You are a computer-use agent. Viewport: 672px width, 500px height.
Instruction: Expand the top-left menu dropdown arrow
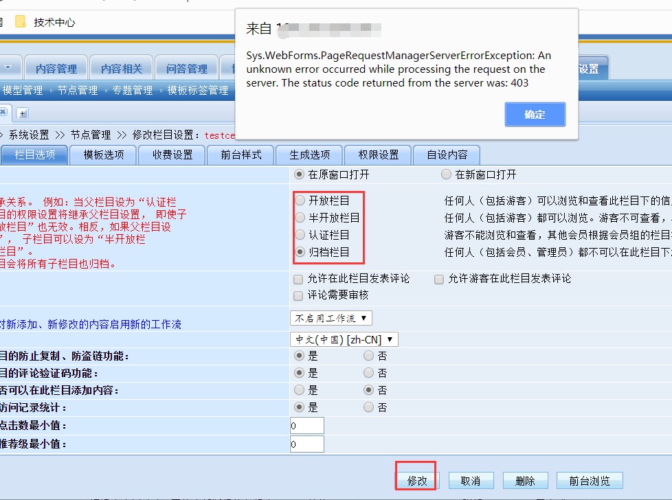coord(8,68)
